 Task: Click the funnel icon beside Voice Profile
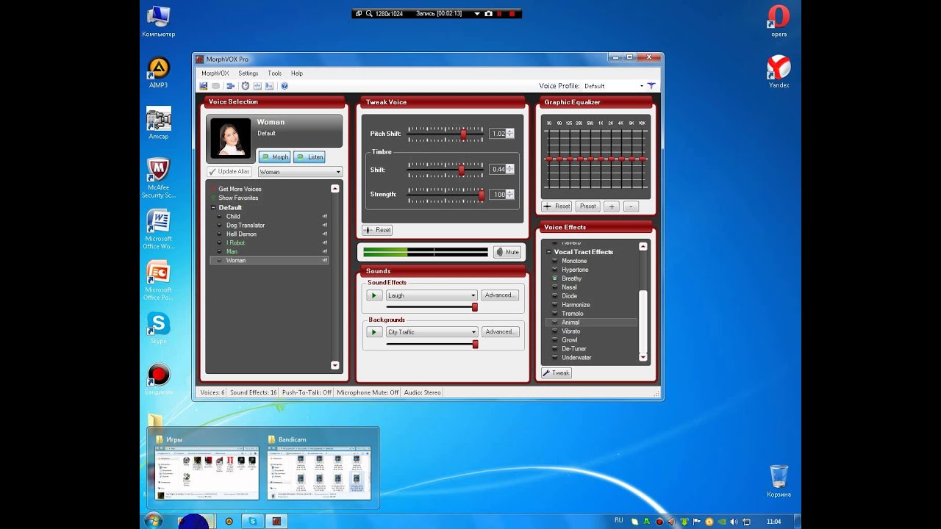(x=651, y=86)
